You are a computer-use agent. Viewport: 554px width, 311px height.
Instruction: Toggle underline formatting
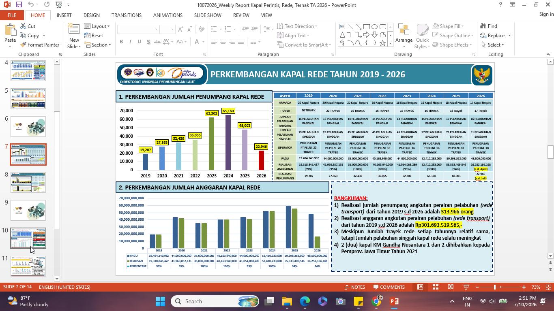pos(139,42)
